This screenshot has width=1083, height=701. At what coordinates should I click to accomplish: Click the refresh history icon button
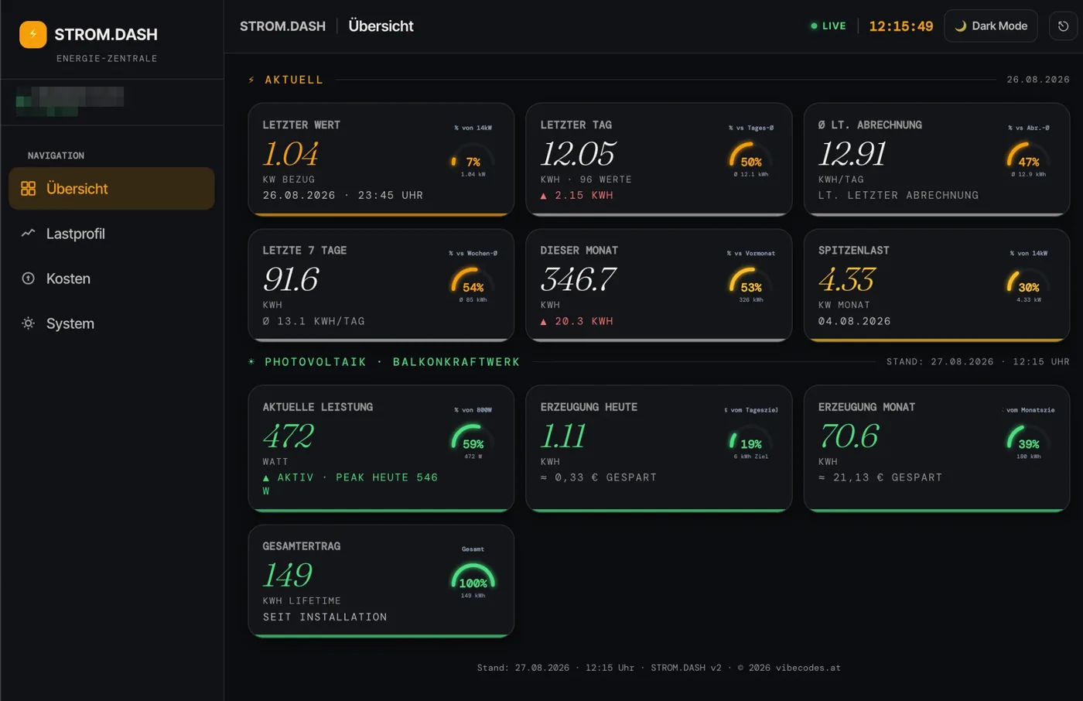pyautogui.click(x=1064, y=26)
